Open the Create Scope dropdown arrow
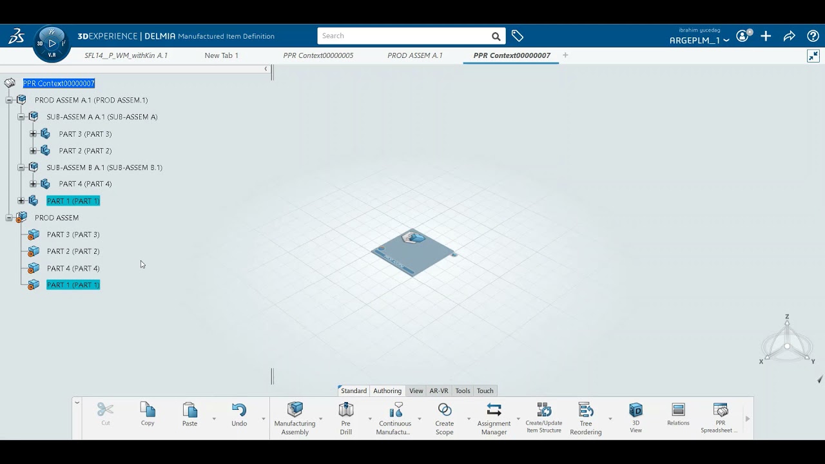The width and height of the screenshot is (825, 464). coord(469,419)
